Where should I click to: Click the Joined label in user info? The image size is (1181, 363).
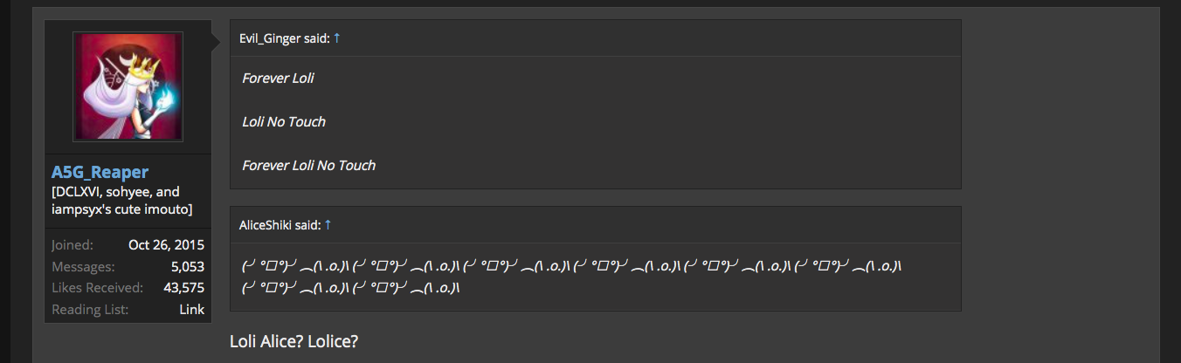pyautogui.click(x=73, y=245)
